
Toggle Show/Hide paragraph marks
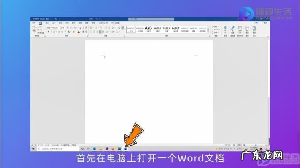pos(123,28)
